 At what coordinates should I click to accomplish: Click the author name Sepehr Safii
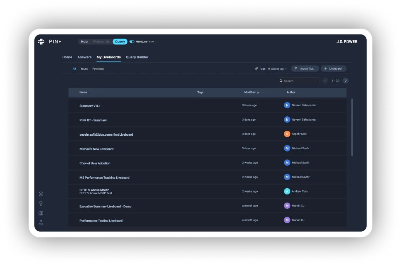(x=299, y=134)
